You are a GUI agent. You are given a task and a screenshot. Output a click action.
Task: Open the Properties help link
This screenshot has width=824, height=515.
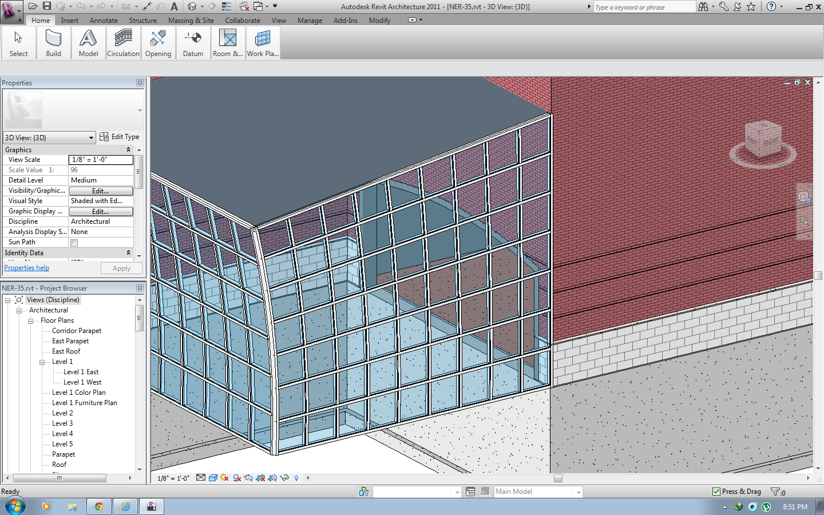click(x=27, y=268)
